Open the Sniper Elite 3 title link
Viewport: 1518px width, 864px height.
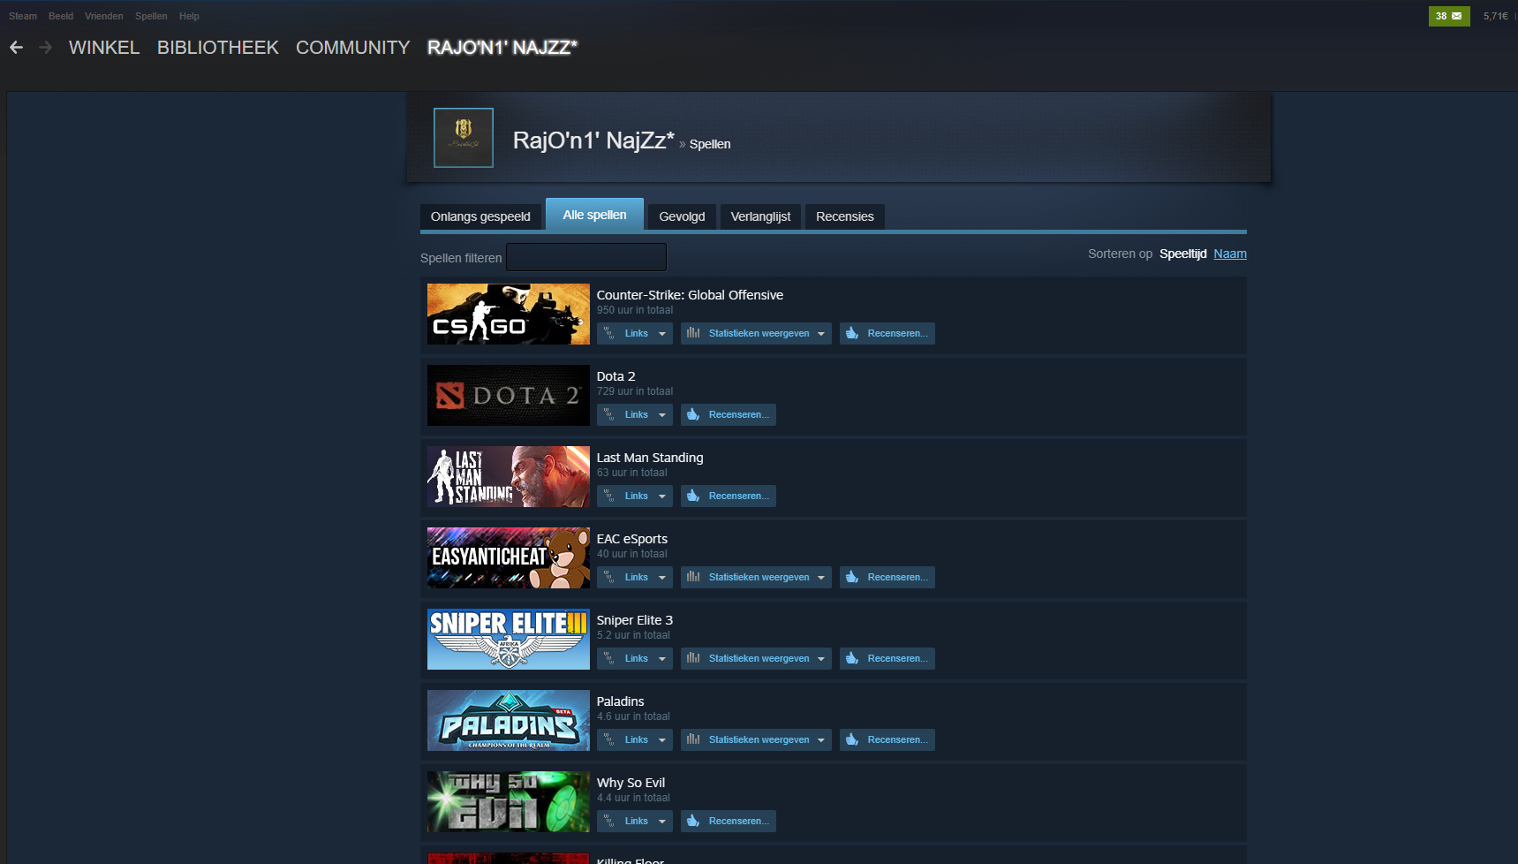[x=635, y=620]
